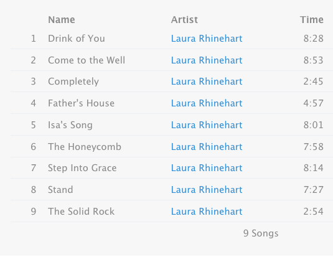Sort the list by Time column header
Viewport: 333px width, 257px height.
(312, 20)
